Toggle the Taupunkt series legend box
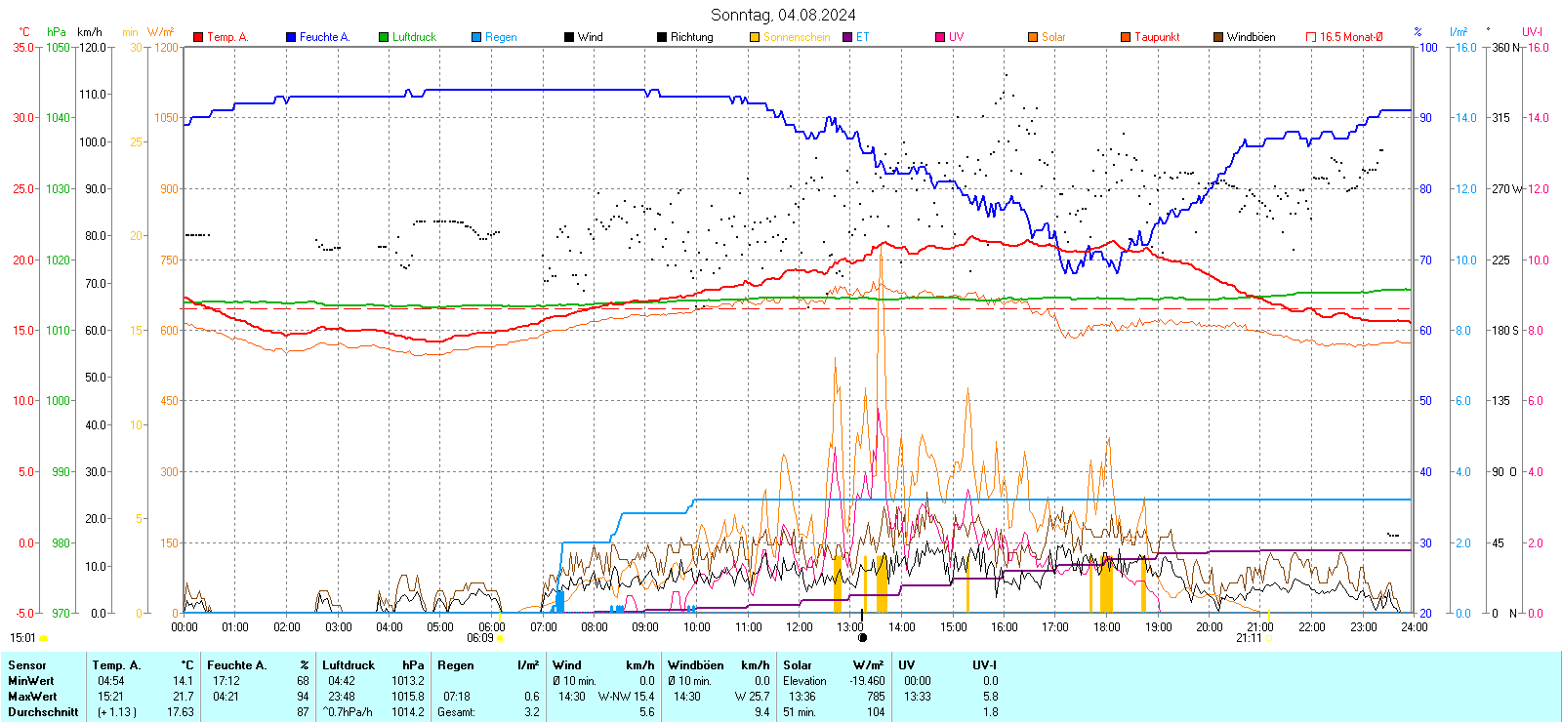 pos(1126,37)
